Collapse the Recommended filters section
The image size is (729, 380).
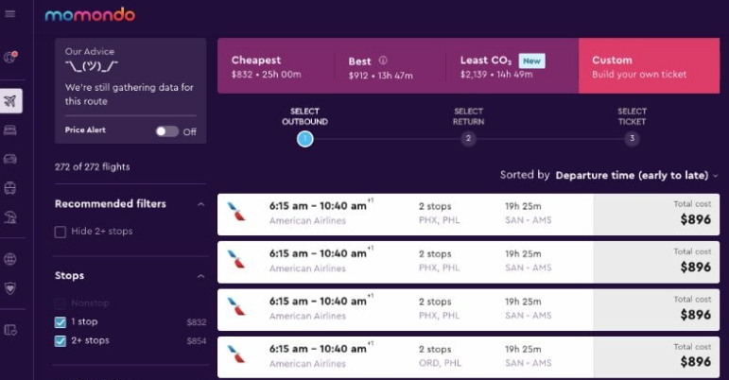(x=200, y=204)
